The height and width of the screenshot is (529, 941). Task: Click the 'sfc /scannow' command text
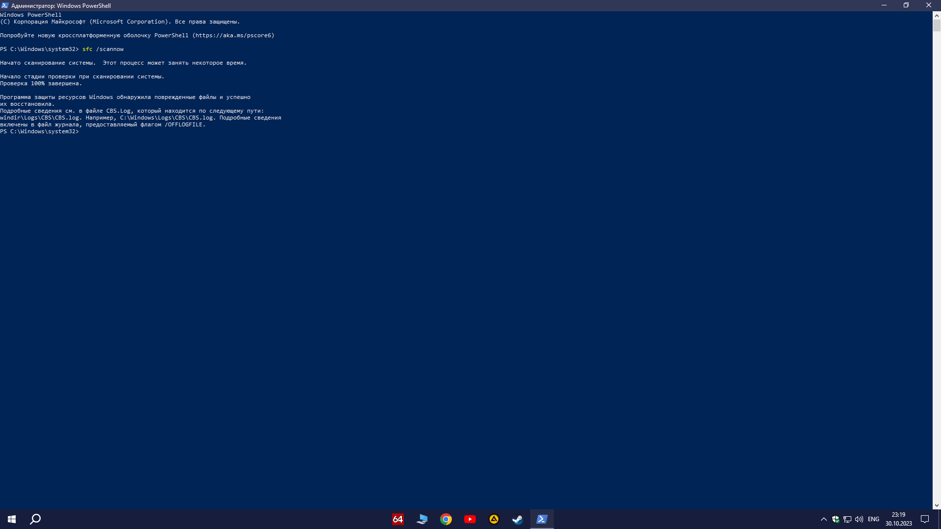coord(103,49)
